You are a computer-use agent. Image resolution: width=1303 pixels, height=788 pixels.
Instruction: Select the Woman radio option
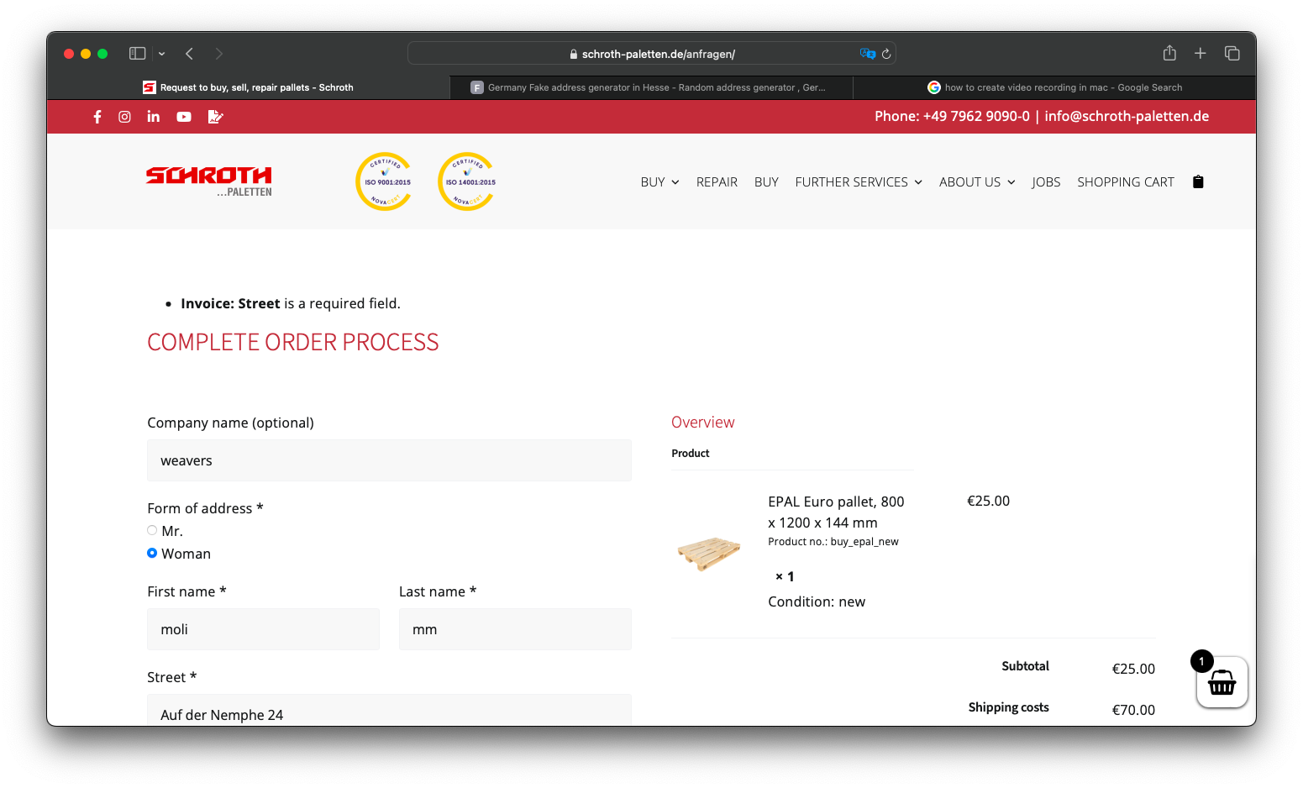(x=152, y=553)
